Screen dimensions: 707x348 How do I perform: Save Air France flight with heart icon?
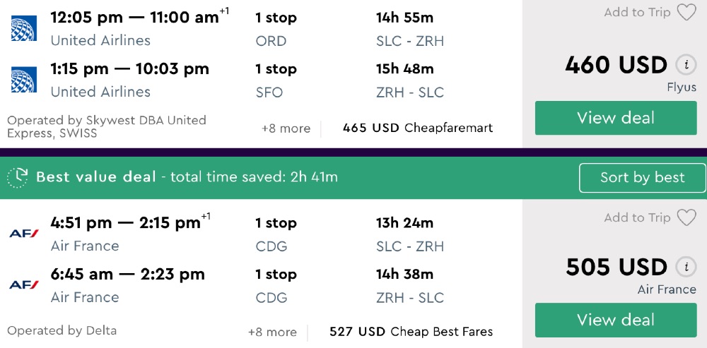[x=686, y=218]
